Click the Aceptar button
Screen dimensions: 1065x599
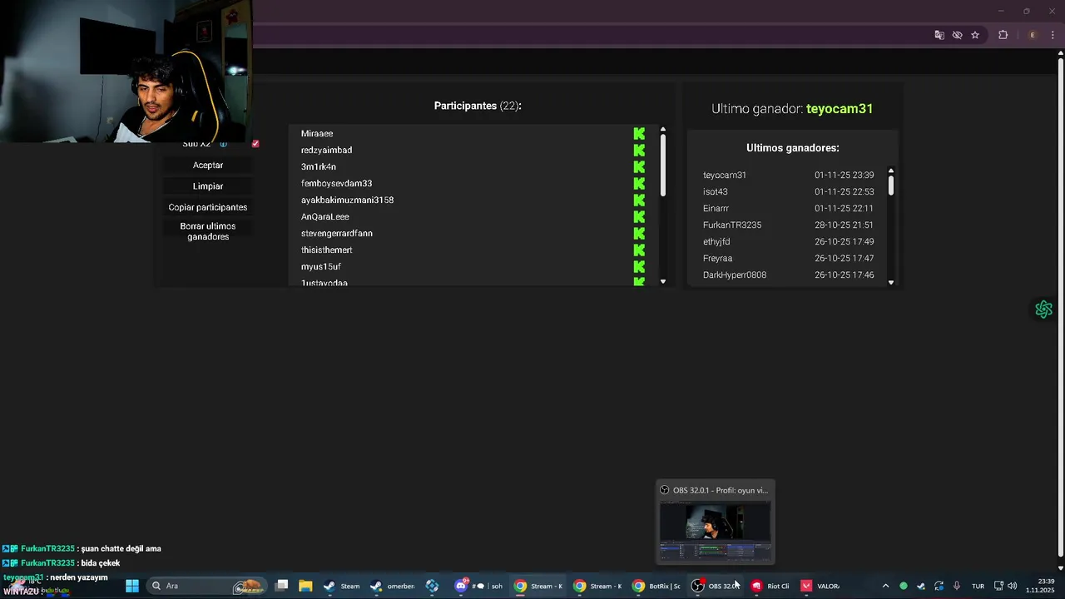coord(208,165)
